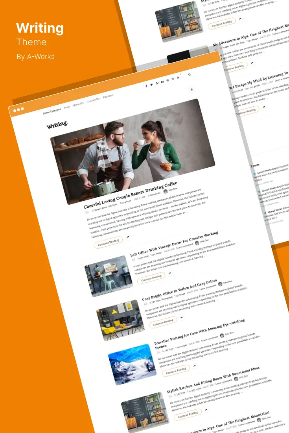This screenshot has height=433, width=289.
Task: Open the user profile icon below search
Action: pyautogui.click(x=191, y=89)
